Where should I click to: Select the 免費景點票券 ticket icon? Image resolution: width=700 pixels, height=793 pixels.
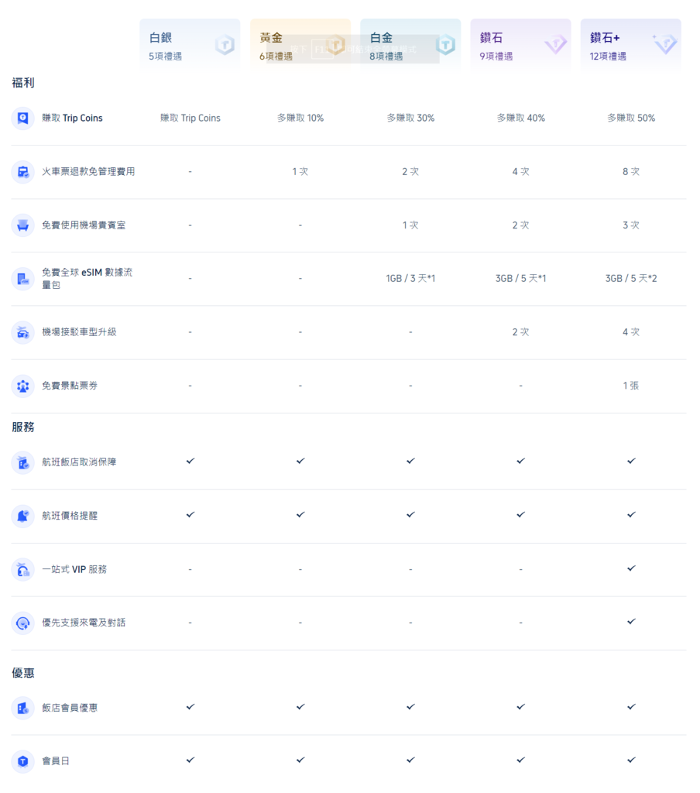(x=23, y=386)
